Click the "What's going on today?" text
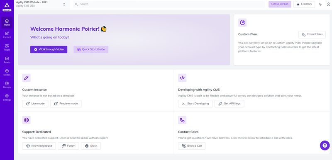 [50, 37]
